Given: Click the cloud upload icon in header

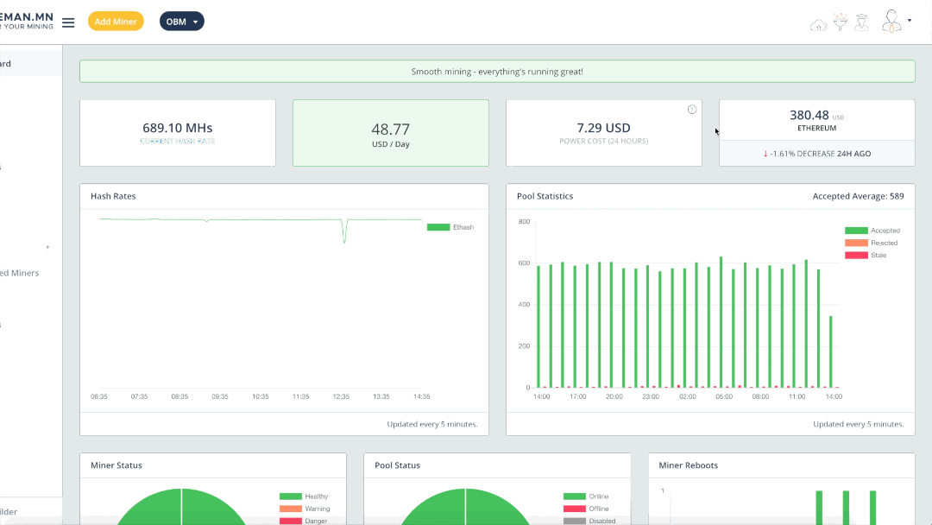Looking at the screenshot, I should (818, 25).
